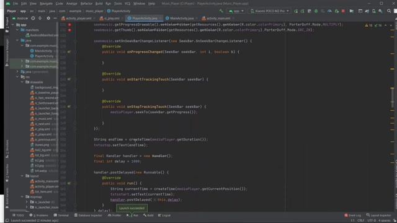Open the Terminal tool window
397x223 pixels.
click(61, 215)
